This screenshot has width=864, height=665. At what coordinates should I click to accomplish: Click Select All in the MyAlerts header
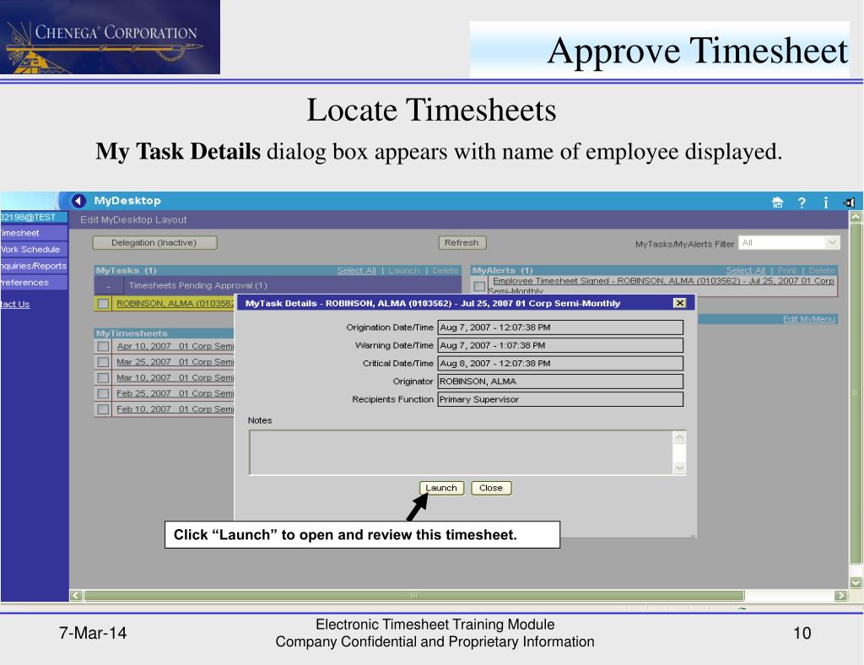(746, 271)
